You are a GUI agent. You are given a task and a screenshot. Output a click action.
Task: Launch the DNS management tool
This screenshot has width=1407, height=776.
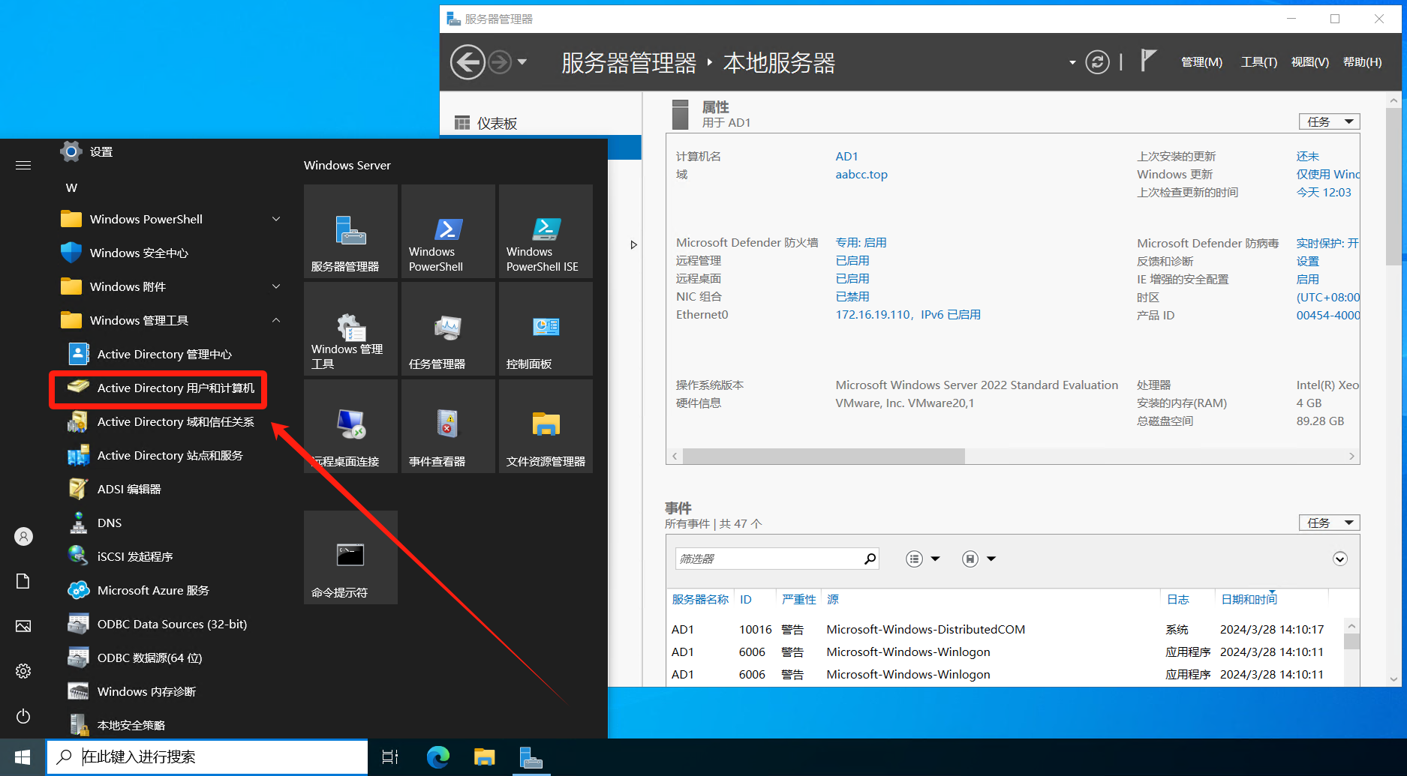[109, 523]
